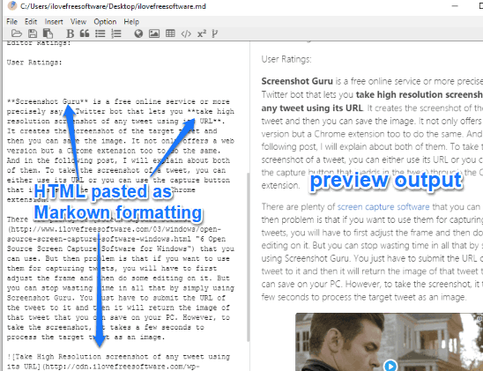Follow the 'screen capture software' preview link
Viewport: 483px width, 371px height.
pyautogui.click(x=383, y=206)
